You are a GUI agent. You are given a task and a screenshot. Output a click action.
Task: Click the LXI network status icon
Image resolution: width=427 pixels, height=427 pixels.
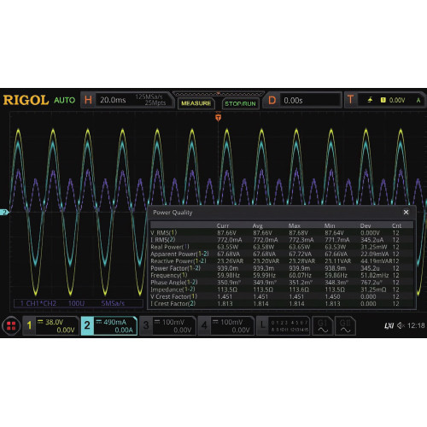[389, 325]
